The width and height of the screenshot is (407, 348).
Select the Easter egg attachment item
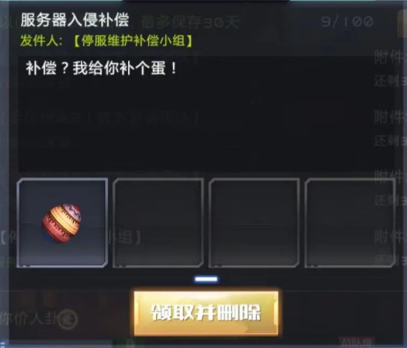tap(62, 223)
